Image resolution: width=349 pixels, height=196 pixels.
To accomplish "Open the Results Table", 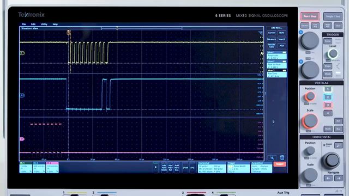I will coord(272,46).
